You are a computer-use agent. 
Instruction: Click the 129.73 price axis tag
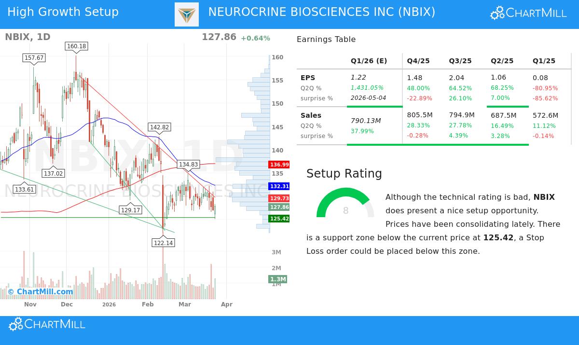click(x=279, y=198)
